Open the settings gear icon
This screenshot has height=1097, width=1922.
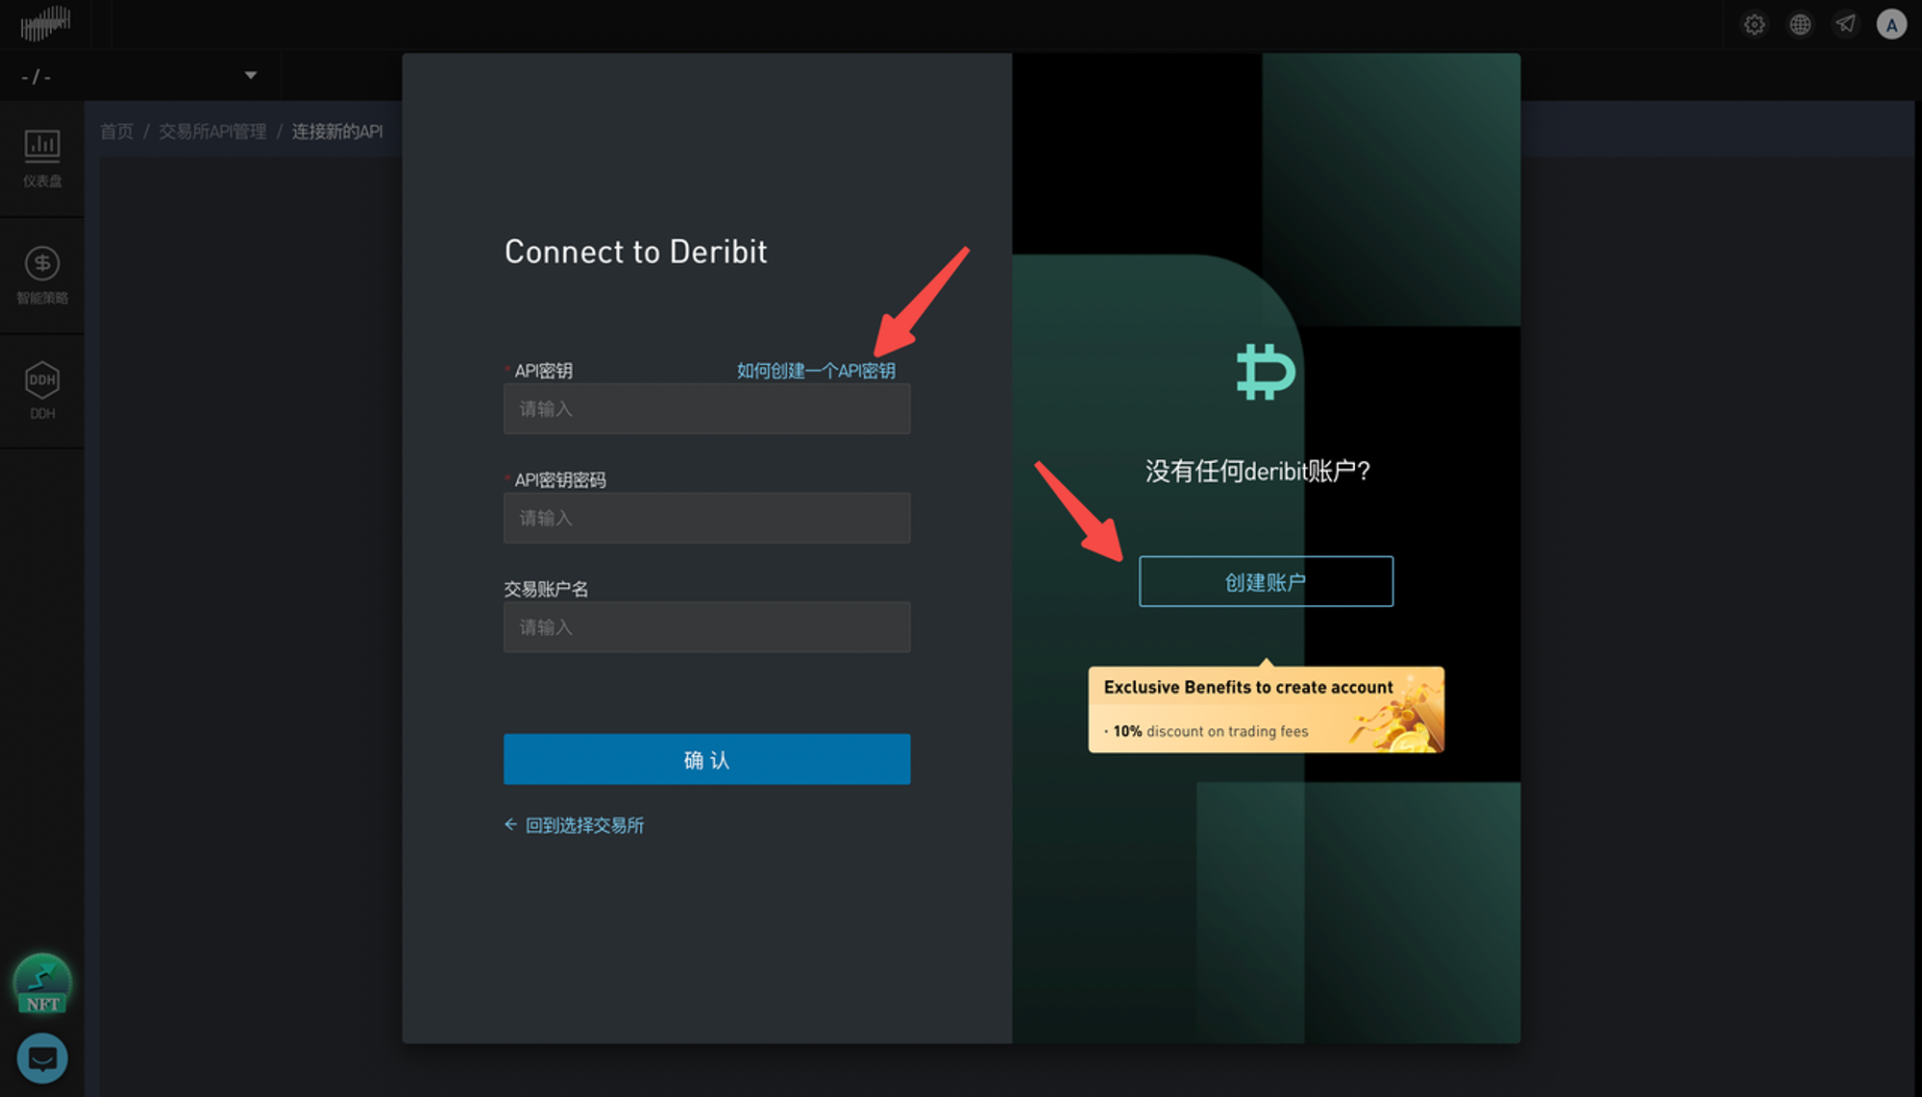pyautogui.click(x=1754, y=25)
